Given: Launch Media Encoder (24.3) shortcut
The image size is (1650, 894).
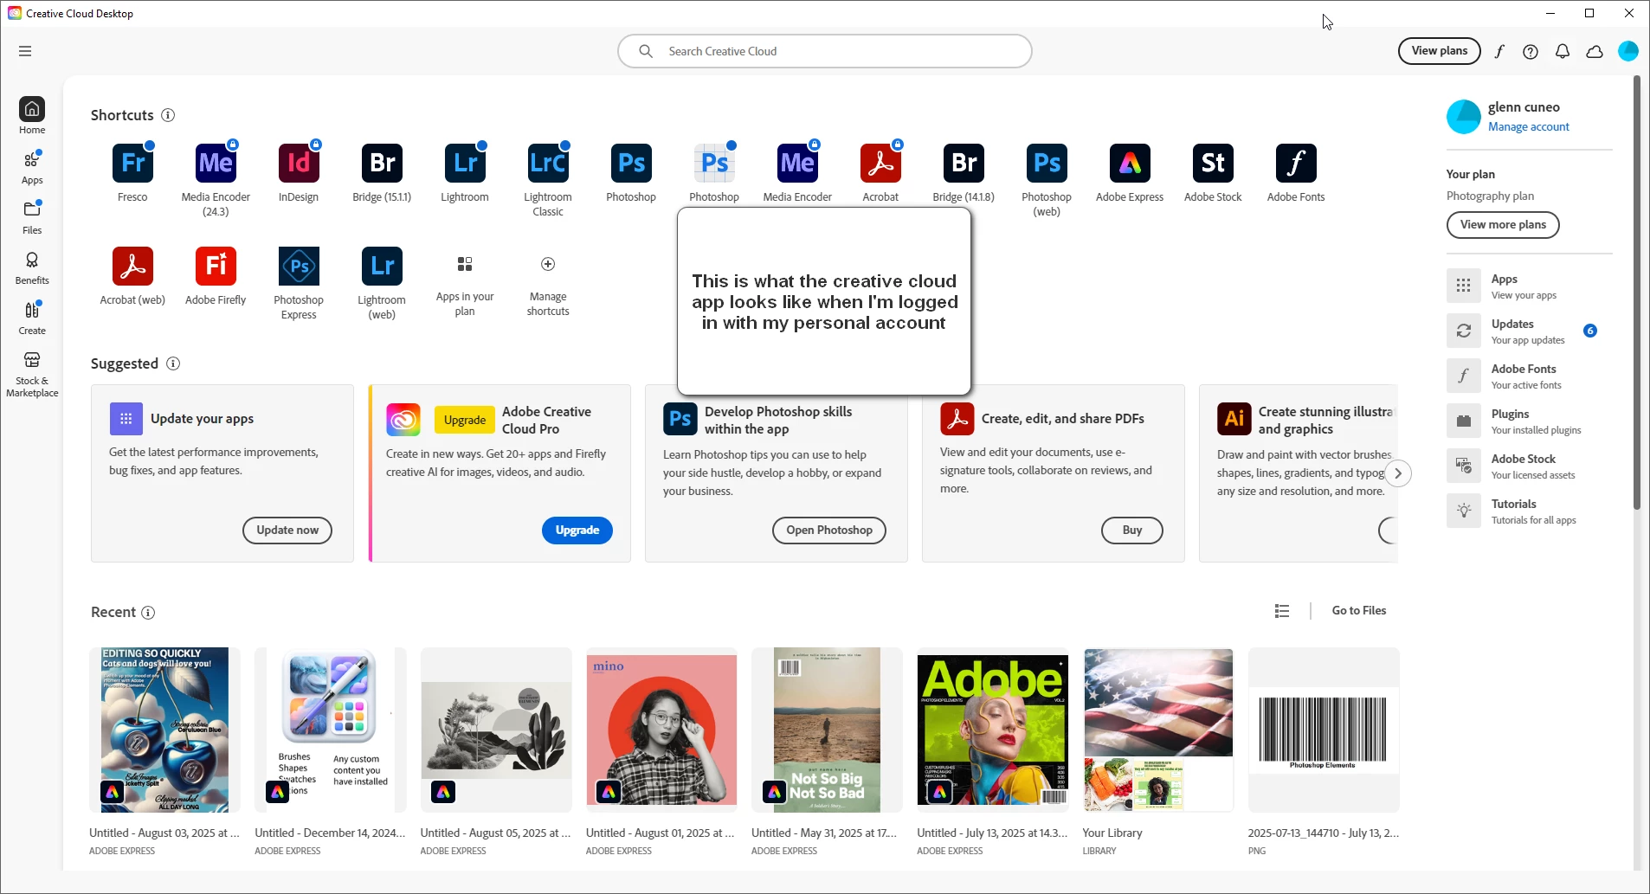Looking at the screenshot, I should 216,164.
